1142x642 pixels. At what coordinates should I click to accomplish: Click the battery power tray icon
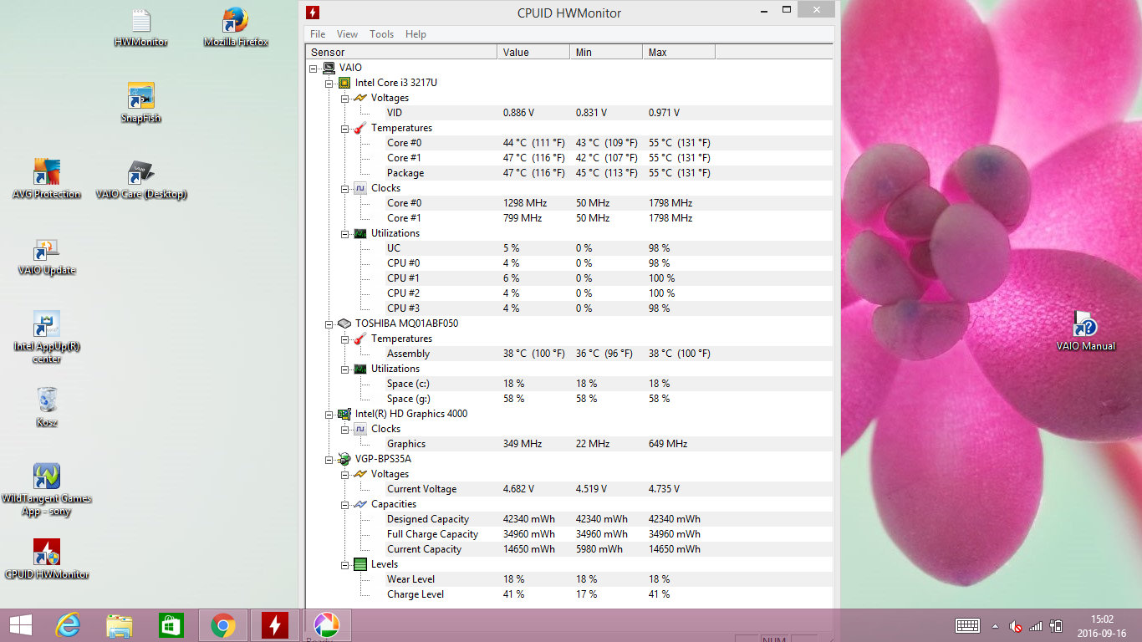pos(1056,626)
